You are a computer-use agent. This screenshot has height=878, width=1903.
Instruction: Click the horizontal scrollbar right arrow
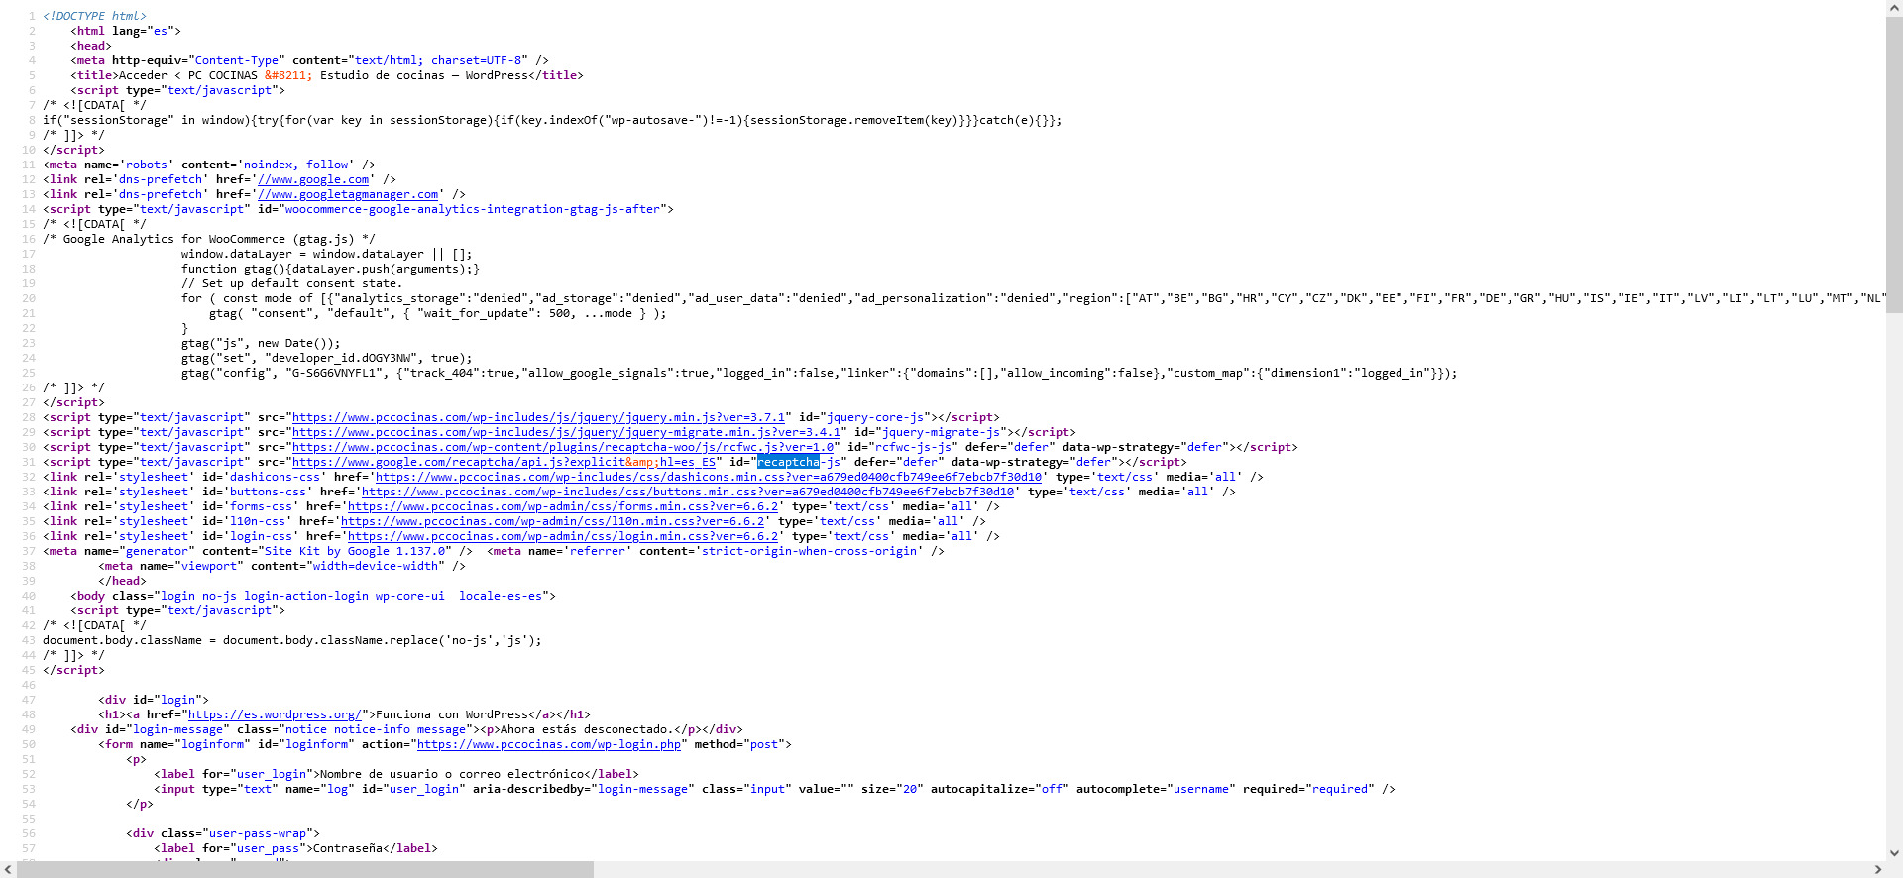click(1877, 869)
